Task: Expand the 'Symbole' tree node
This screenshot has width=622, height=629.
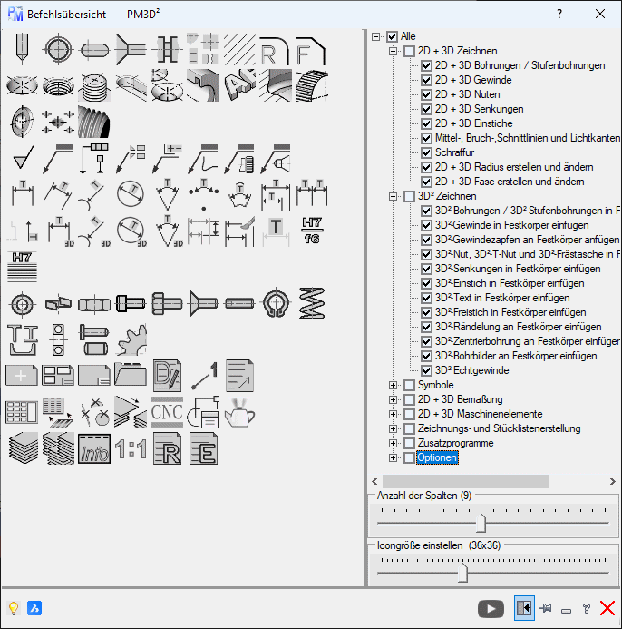Action: [394, 385]
